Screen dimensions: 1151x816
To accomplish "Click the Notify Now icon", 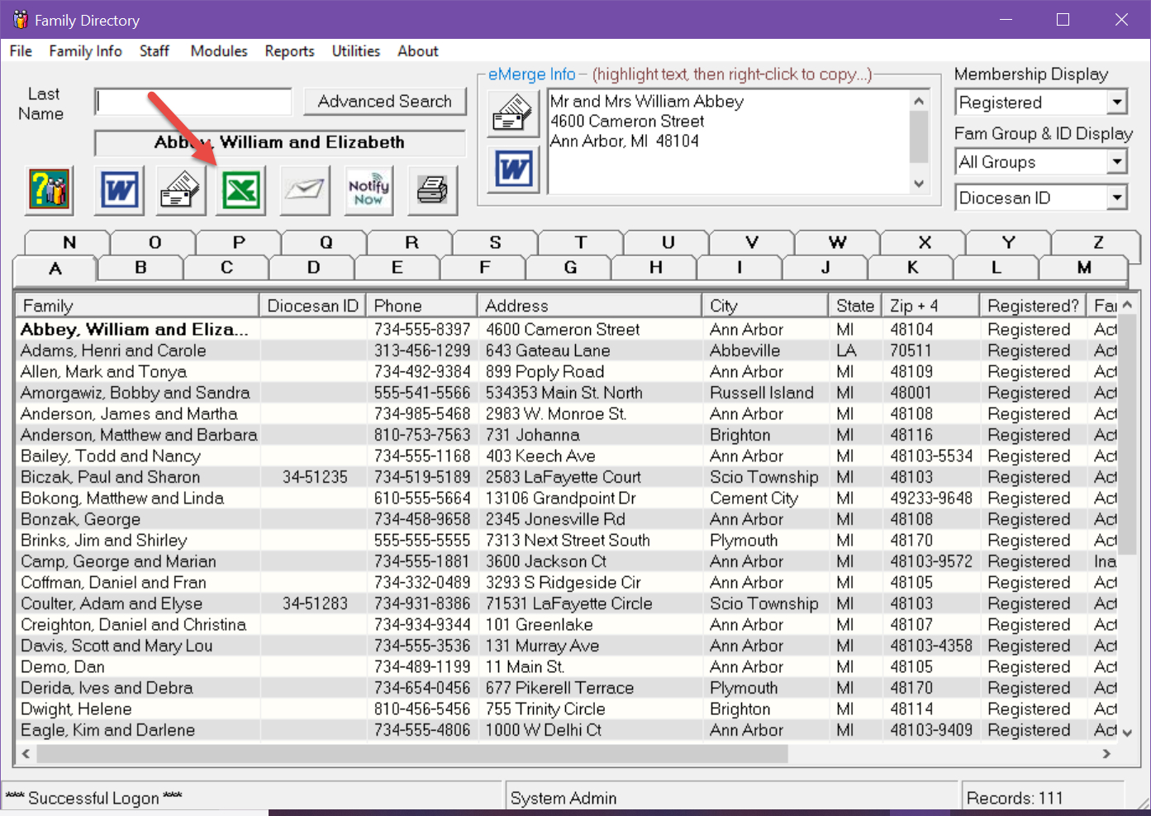I will [x=368, y=190].
